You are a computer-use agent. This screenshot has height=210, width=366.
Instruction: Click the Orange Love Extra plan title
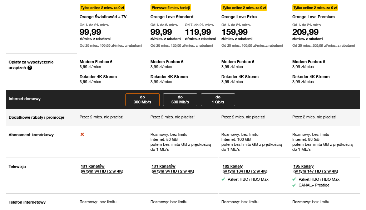tap(239, 17)
